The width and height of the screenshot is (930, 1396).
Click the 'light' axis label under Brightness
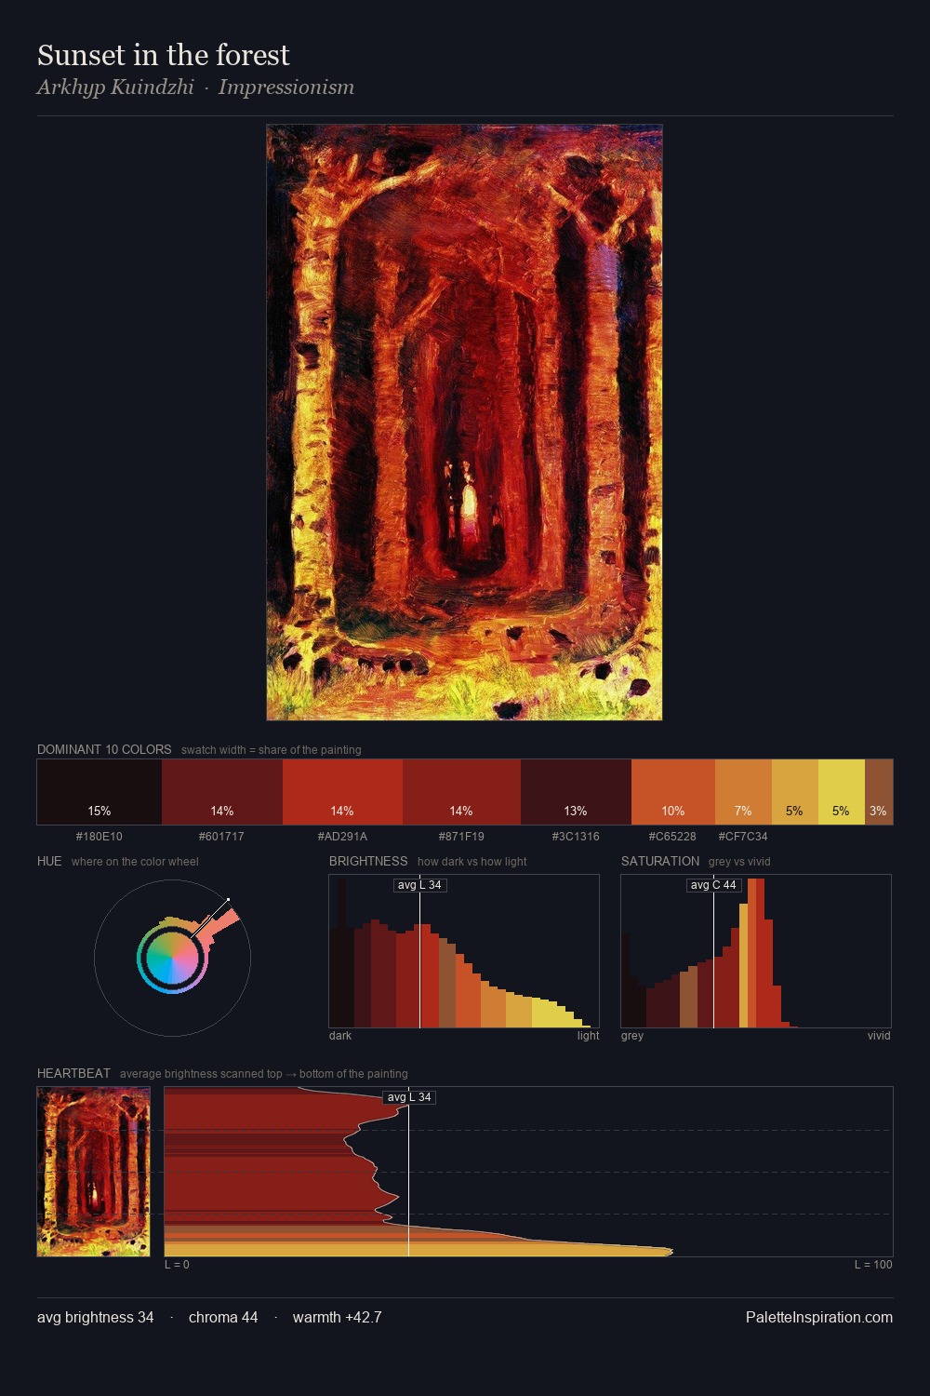click(588, 1035)
